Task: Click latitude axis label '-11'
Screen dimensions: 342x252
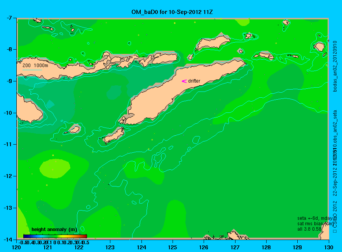Action: click(x=7, y=145)
